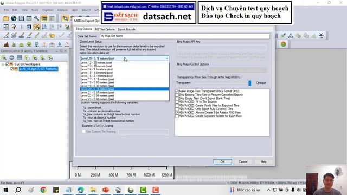The width and height of the screenshot is (347, 195).
Task: Click the triangle with dot icon
Action: click(x=291, y=36)
